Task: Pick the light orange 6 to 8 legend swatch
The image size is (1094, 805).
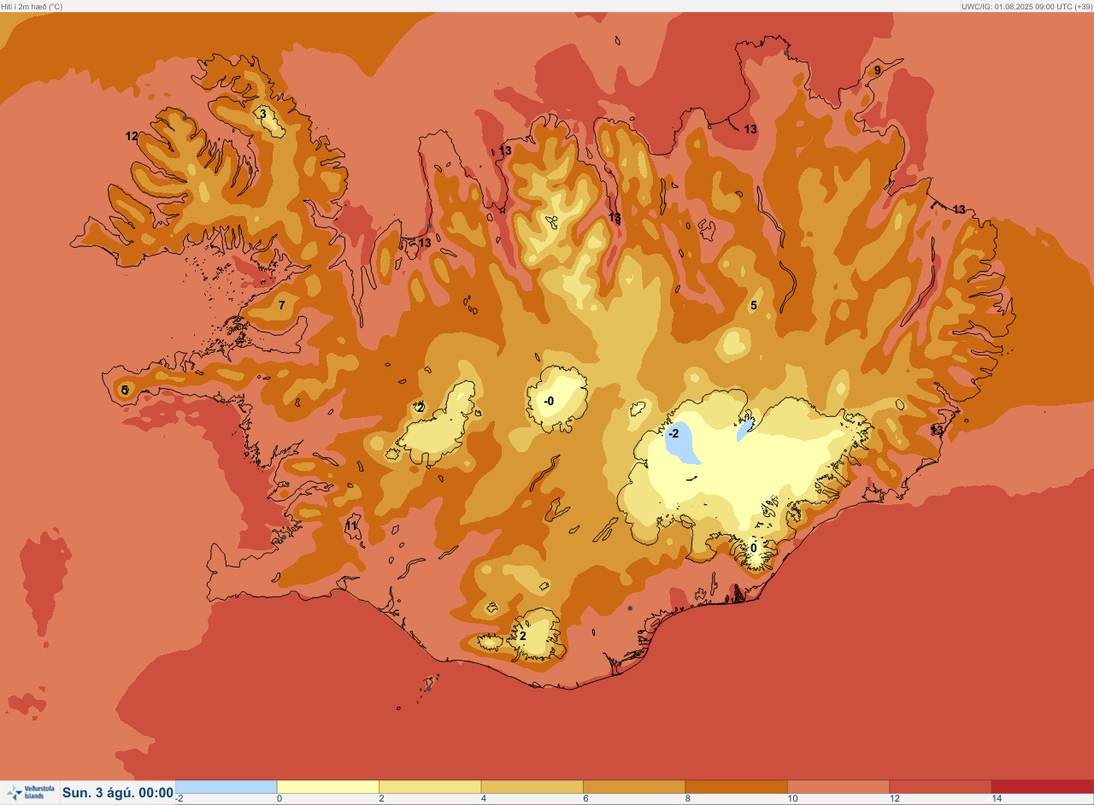Action: pyautogui.click(x=634, y=786)
